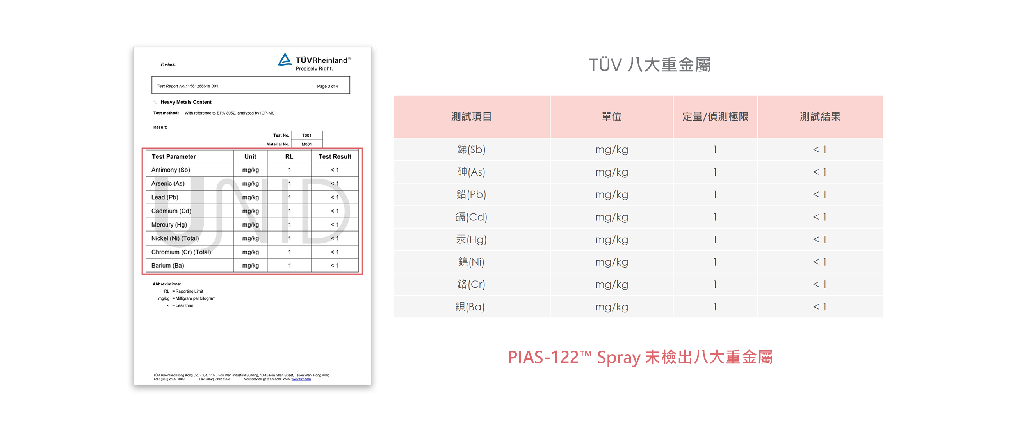Click the TÜV Rheinland triangle logo

point(285,60)
